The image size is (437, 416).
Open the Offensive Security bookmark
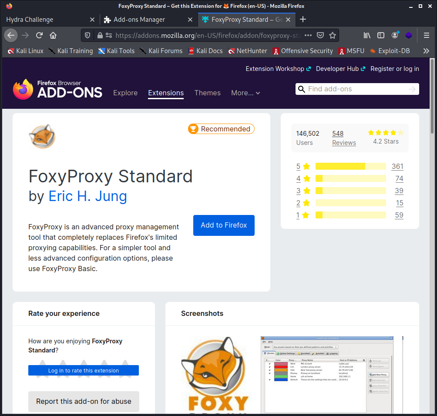pos(303,51)
